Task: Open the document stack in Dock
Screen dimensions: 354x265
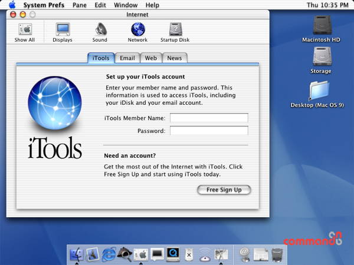Action: coord(261,255)
